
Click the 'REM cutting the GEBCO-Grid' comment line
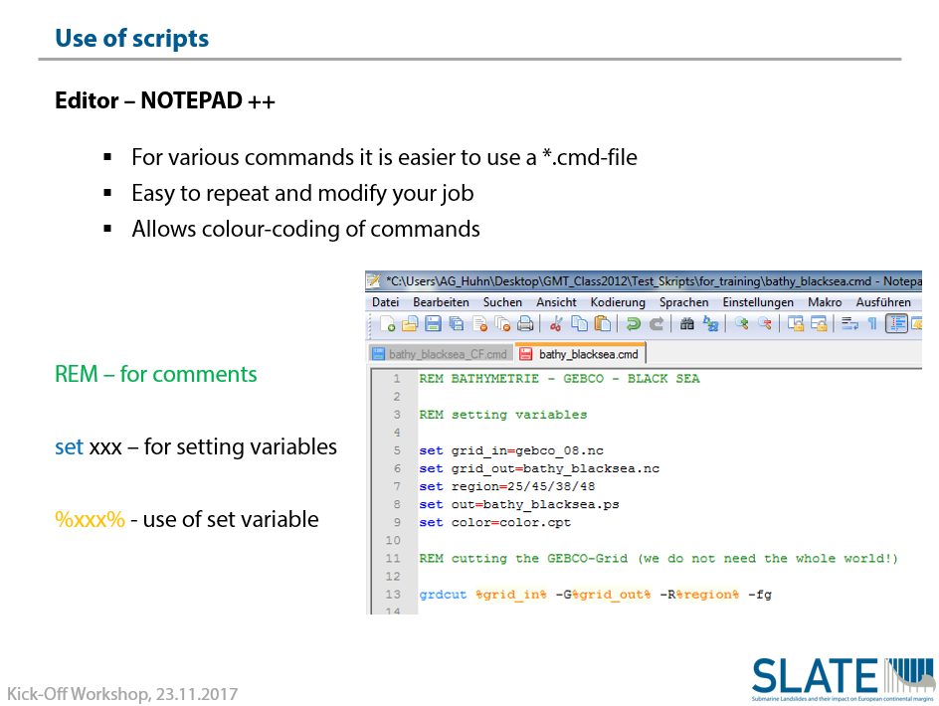658,558
